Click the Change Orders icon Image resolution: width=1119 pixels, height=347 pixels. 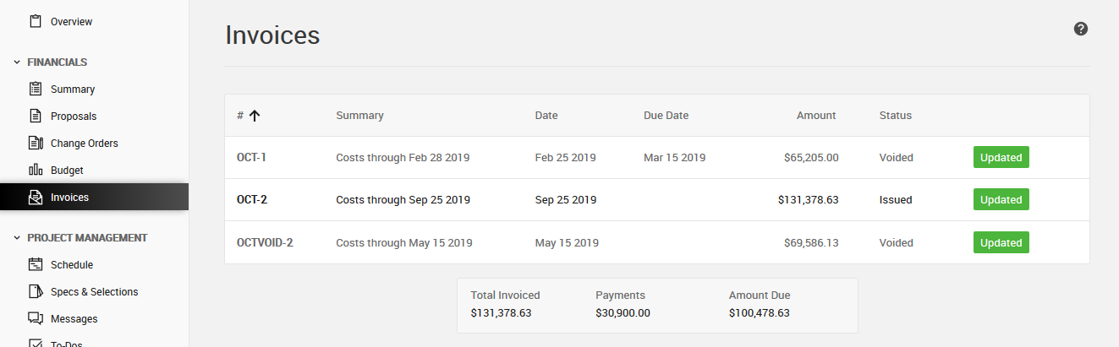36,143
